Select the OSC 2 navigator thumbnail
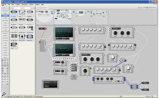Image resolution: width=159 pixels, height=98 pixels. [81, 17]
